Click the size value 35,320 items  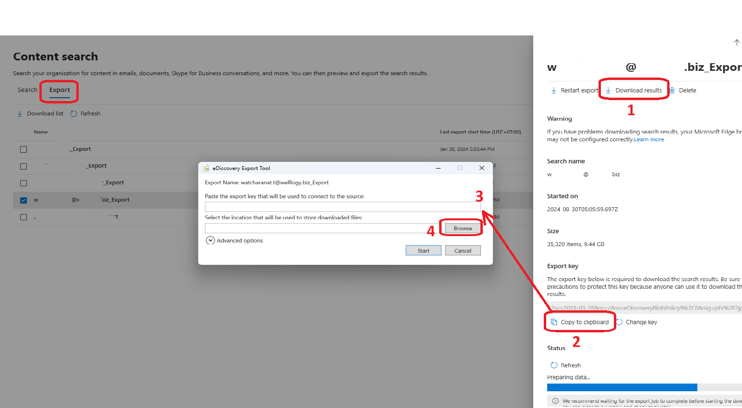click(575, 244)
